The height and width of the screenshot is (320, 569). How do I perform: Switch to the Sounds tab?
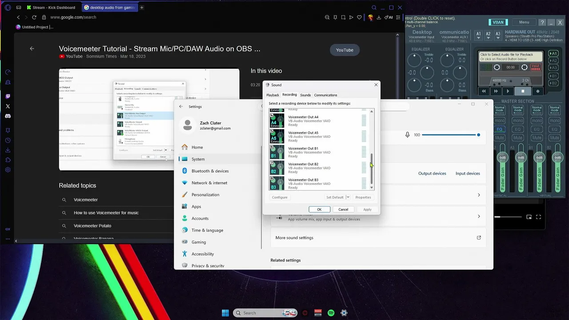click(305, 95)
